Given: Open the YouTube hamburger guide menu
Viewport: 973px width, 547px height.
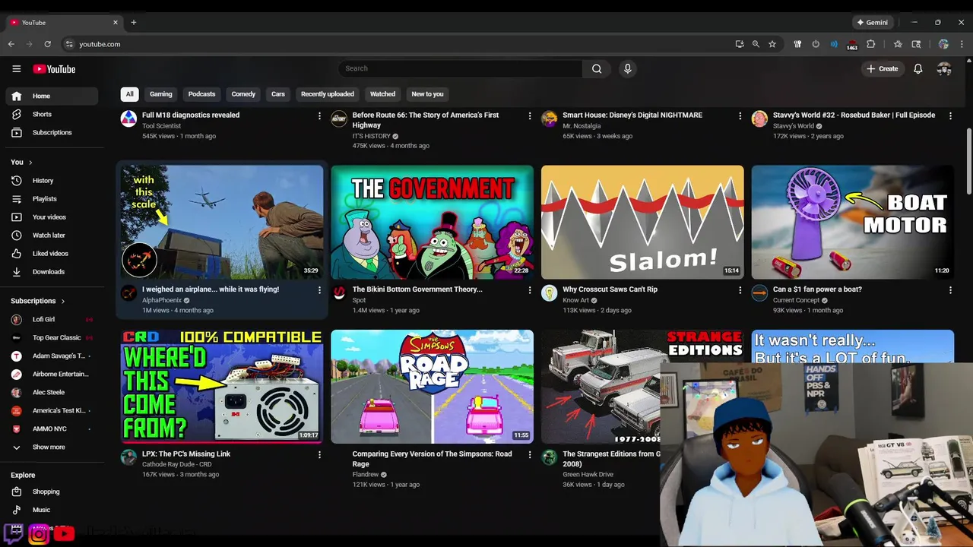Looking at the screenshot, I should [x=16, y=69].
